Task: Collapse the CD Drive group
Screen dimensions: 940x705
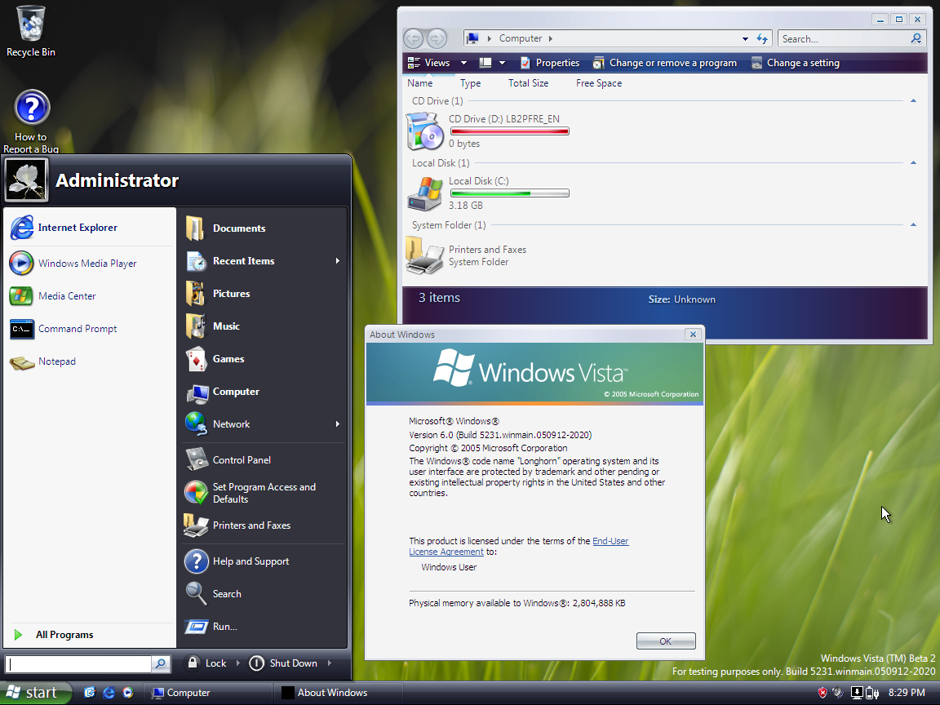Action: pos(913,101)
